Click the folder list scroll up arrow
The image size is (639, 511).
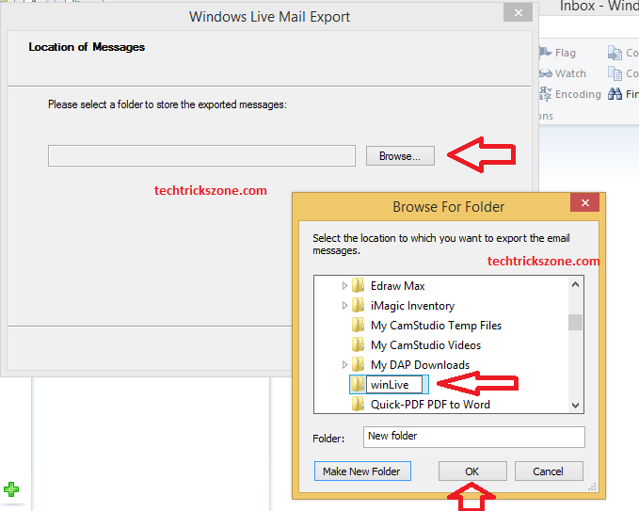575,284
